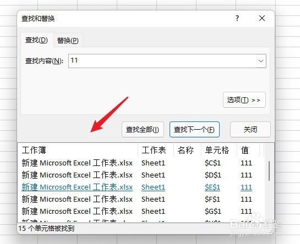The image size is (300, 244).
Task: Expand options with 选项(T) >> button
Action: coord(244,100)
